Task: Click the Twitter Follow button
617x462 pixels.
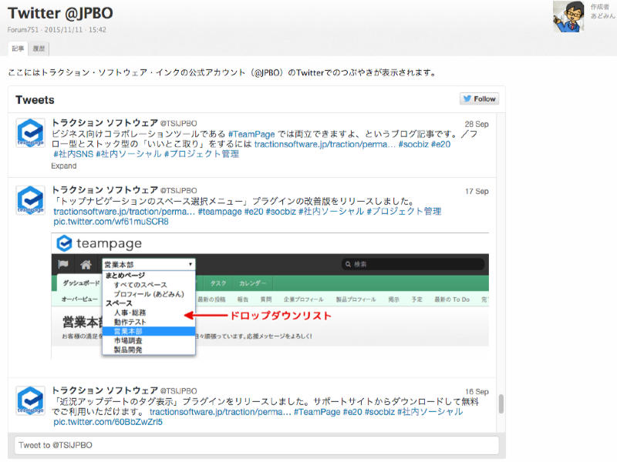Action: [479, 99]
